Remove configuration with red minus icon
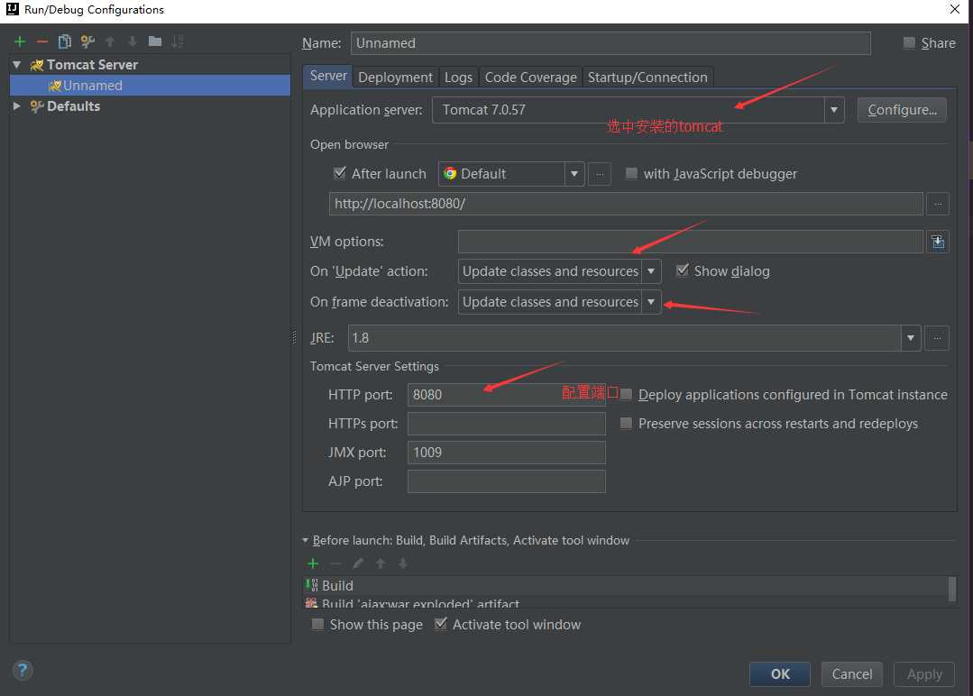The width and height of the screenshot is (973, 696). [42, 41]
